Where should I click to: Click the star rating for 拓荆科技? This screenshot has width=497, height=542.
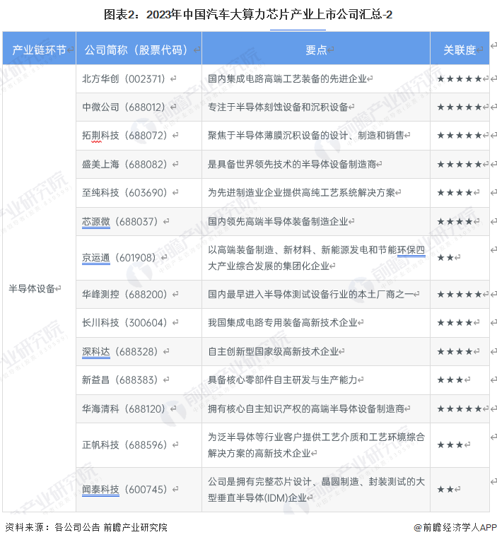[460, 136]
